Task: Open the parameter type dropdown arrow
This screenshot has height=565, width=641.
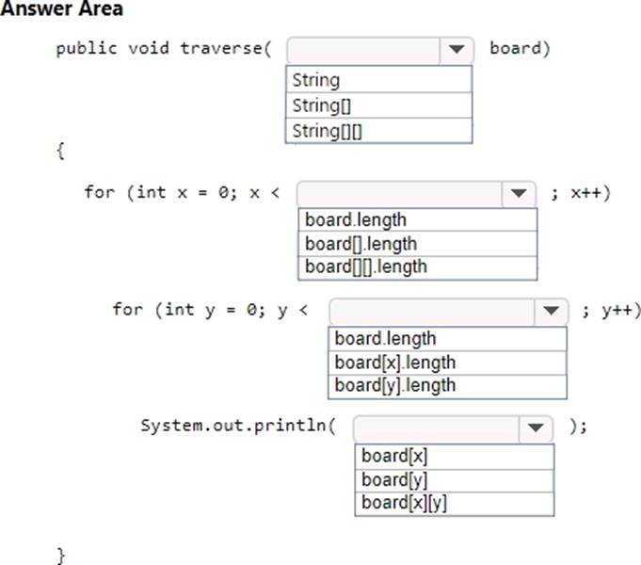Action: [x=457, y=50]
